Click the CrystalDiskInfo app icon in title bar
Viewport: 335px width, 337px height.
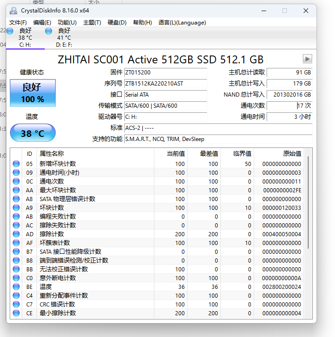coord(13,11)
